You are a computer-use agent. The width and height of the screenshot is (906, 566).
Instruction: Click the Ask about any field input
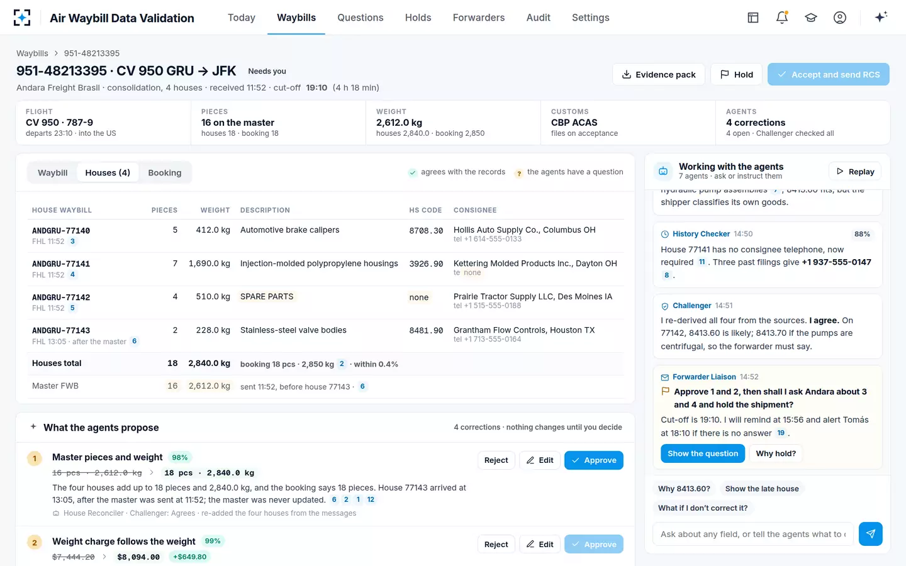tap(753, 534)
